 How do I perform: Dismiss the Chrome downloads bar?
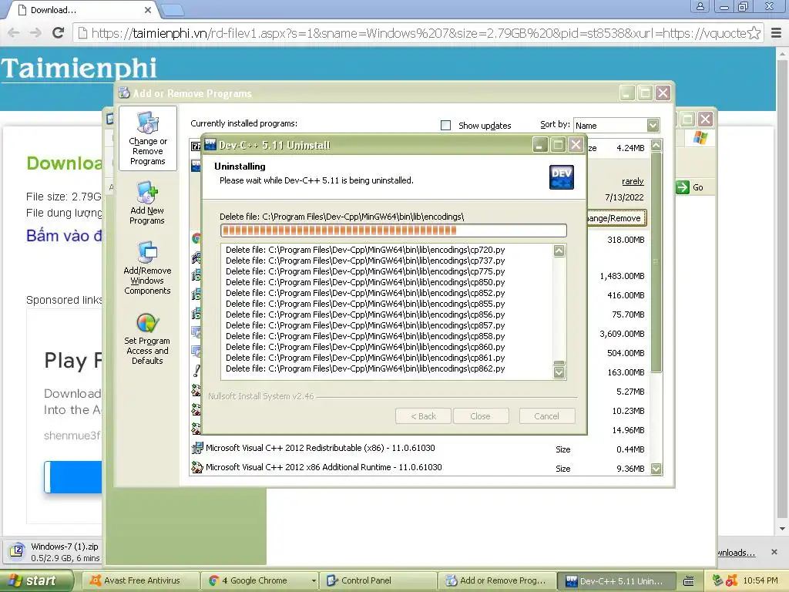pos(774,552)
